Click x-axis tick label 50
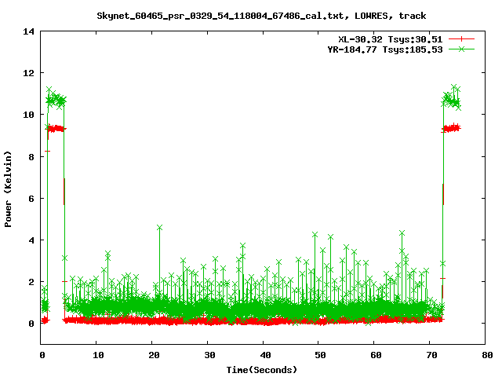Screen dimensions: 502x377 pos(321,355)
